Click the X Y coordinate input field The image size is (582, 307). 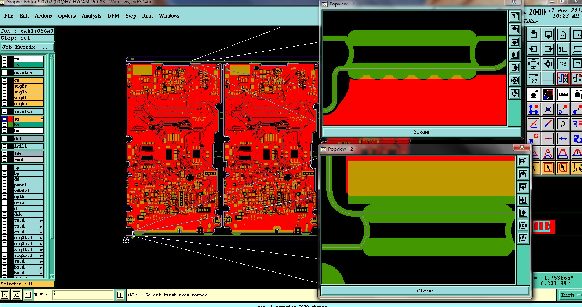click(x=83, y=295)
